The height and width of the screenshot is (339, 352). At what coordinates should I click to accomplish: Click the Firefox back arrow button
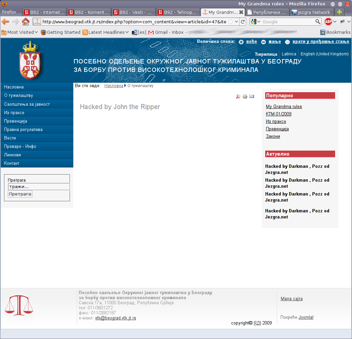5,22
